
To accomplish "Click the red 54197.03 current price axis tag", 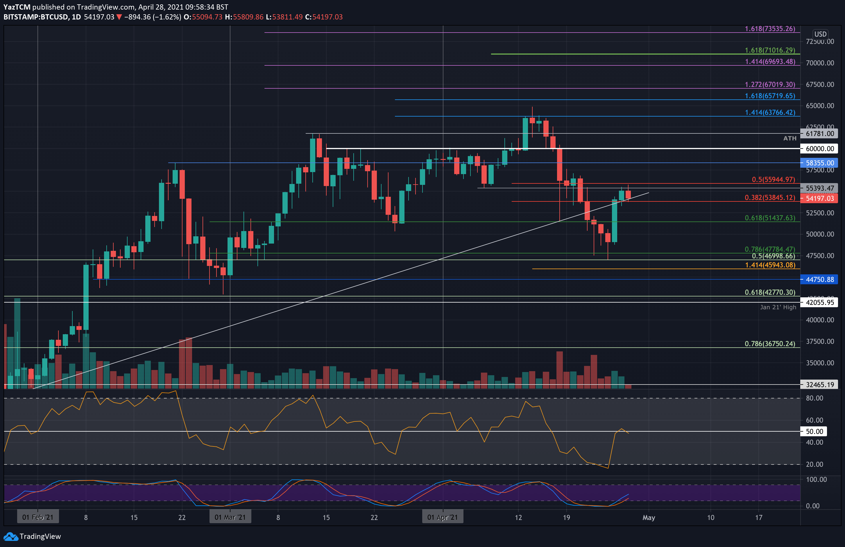I will click(x=819, y=199).
